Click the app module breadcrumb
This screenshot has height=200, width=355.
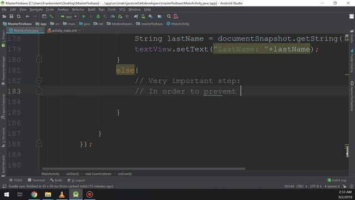pos(41,24)
